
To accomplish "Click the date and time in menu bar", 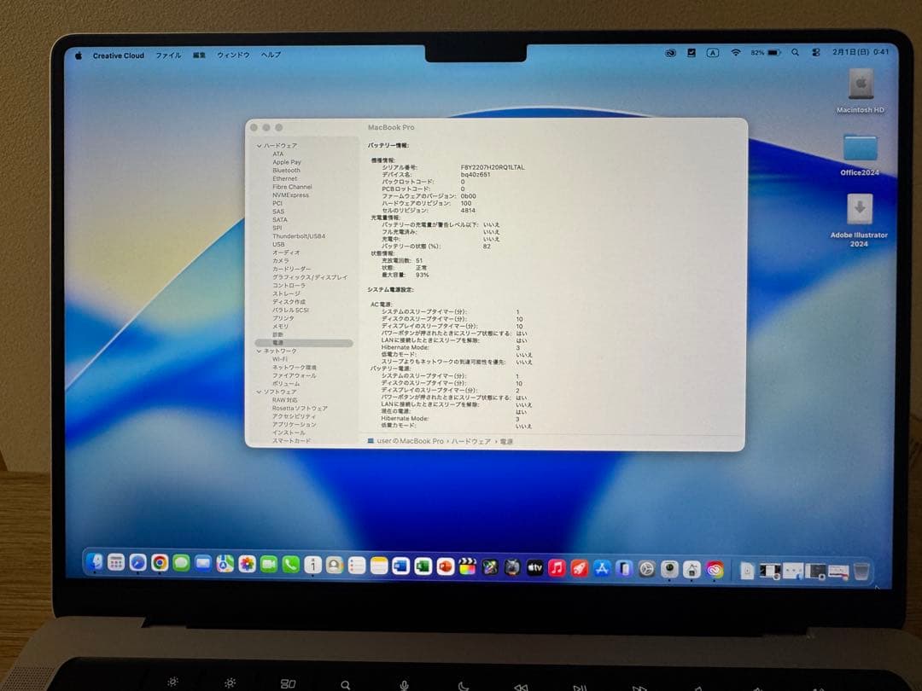I will [861, 52].
